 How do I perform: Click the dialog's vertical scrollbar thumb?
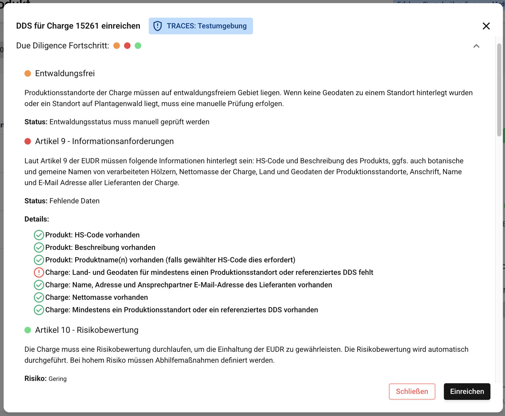coord(499,90)
